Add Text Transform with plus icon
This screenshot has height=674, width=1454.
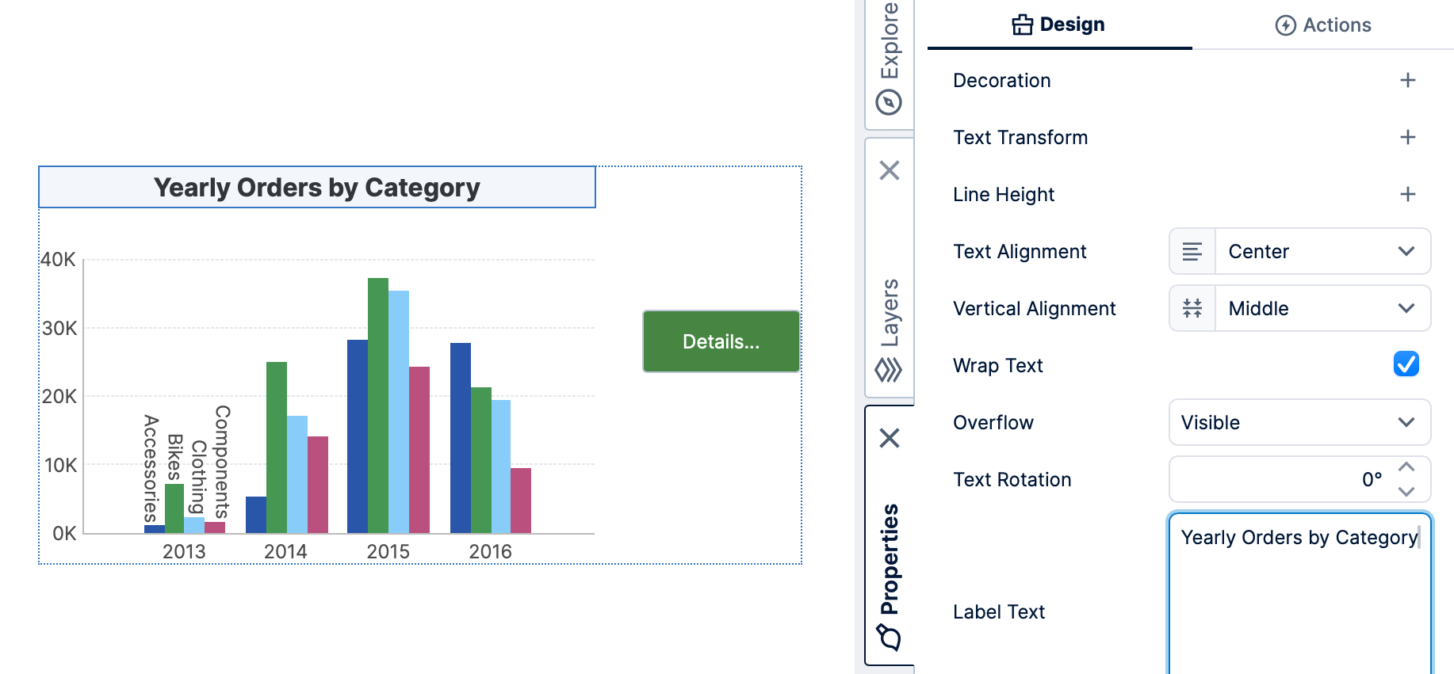click(1407, 138)
